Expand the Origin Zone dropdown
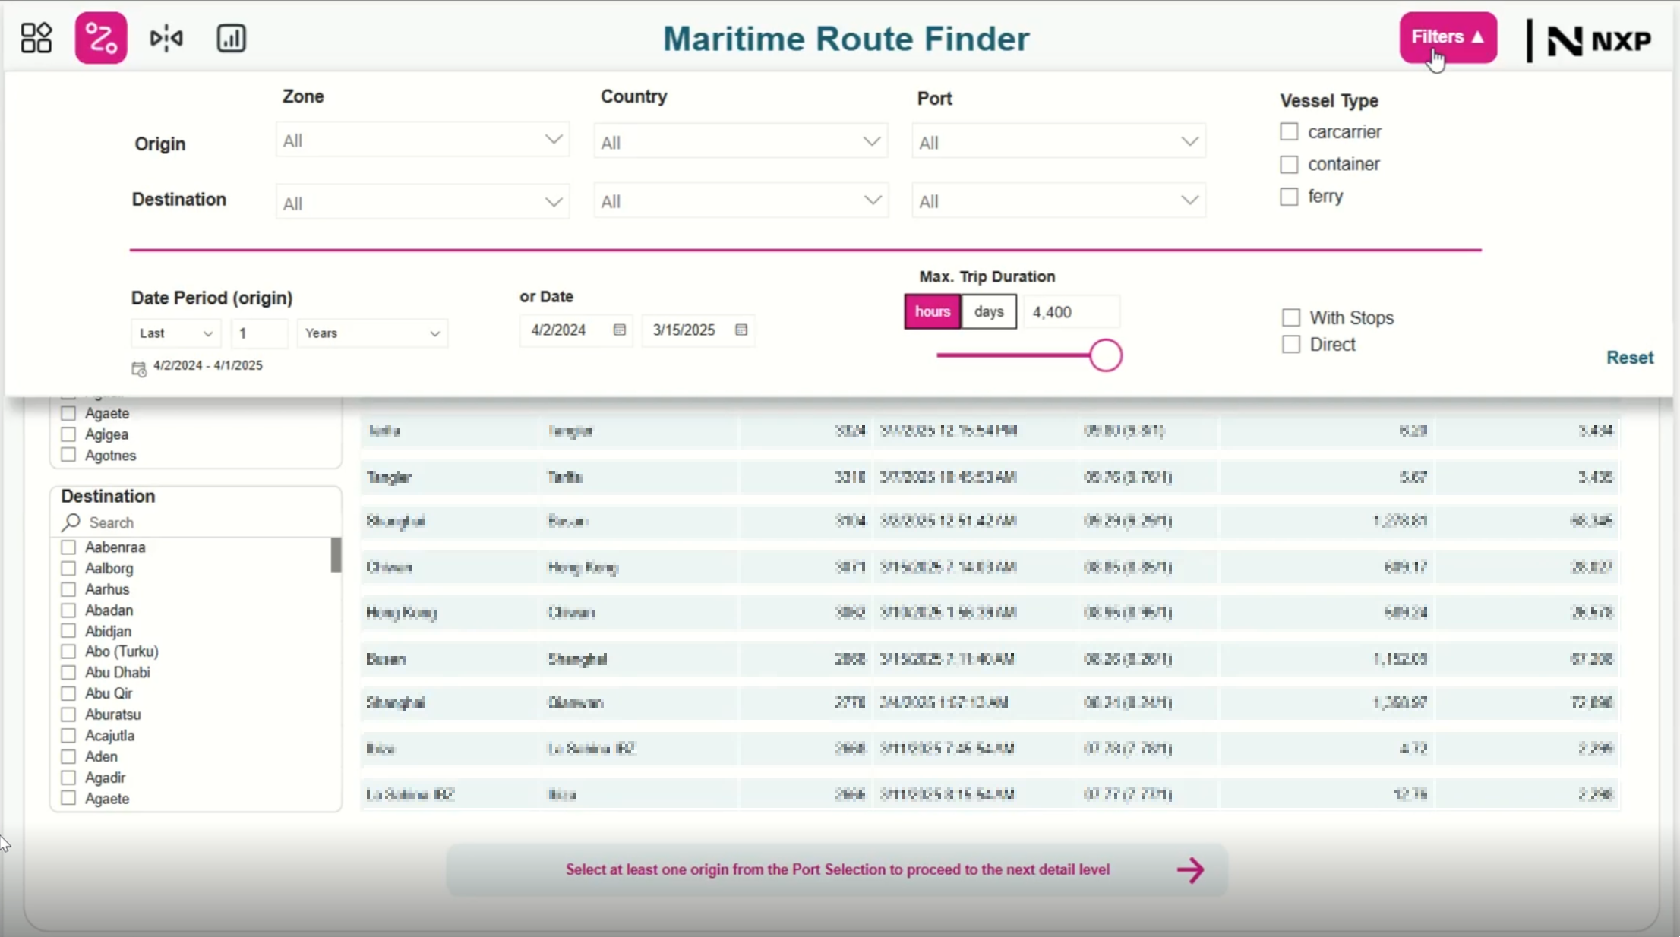Screen dimensions: 1680x937 (x=422, y=140)
